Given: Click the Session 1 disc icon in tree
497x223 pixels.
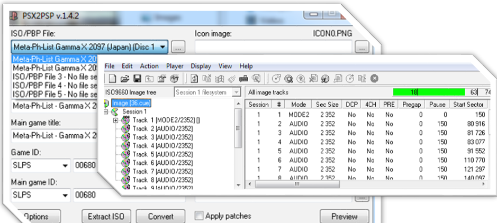Looking at the screenshot, I should pyautogui.click(x=115, y=111).
